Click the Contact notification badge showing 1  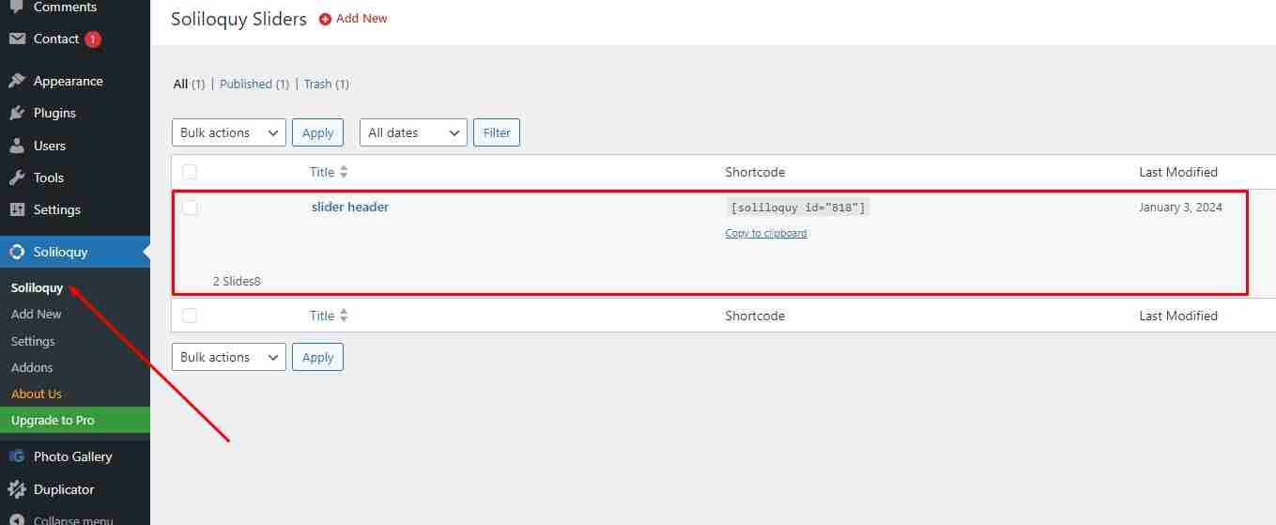pos(92,39)
